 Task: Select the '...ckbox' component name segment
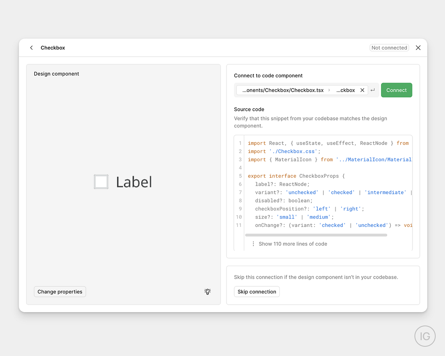[x=345, y=90]
